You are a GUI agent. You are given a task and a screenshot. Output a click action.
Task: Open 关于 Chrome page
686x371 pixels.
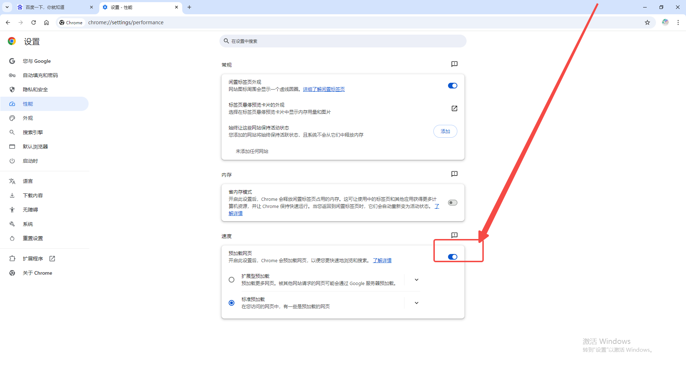coord(45,273)
